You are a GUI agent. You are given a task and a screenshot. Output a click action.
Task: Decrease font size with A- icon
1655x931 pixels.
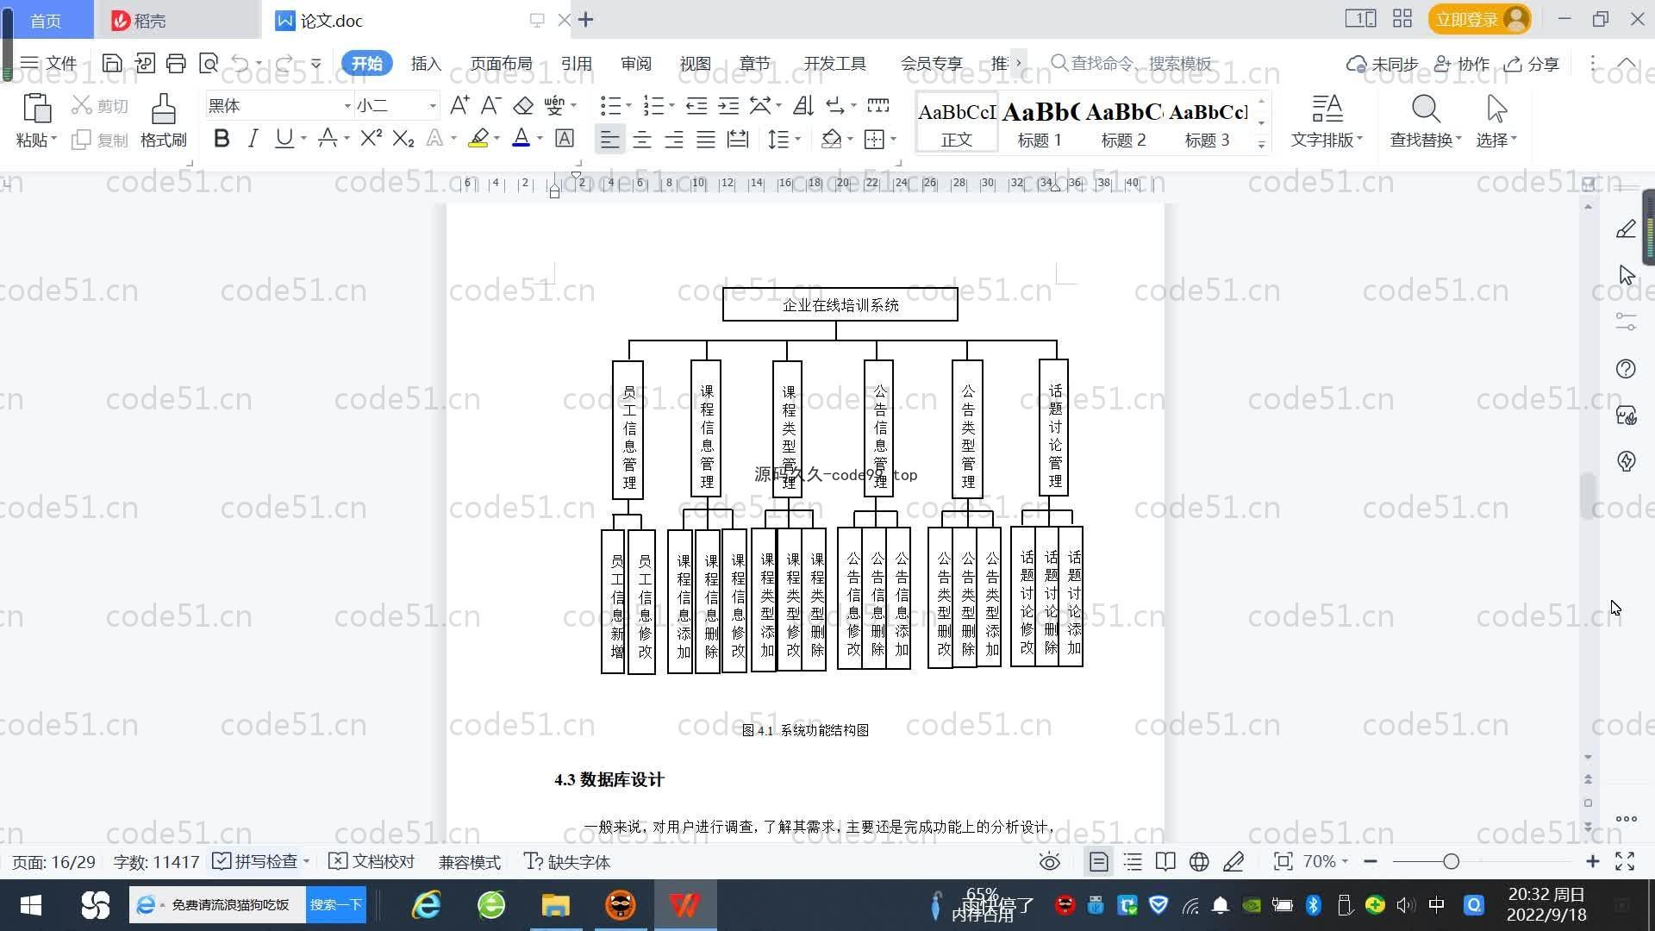(x=490, y=105)
